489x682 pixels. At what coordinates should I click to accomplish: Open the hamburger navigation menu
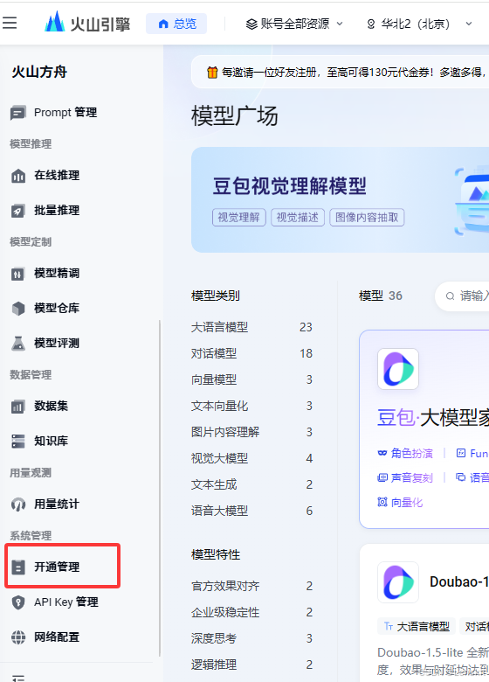10,23
